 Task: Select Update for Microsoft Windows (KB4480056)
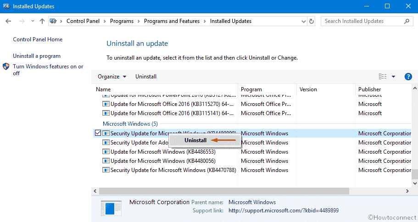163,161
